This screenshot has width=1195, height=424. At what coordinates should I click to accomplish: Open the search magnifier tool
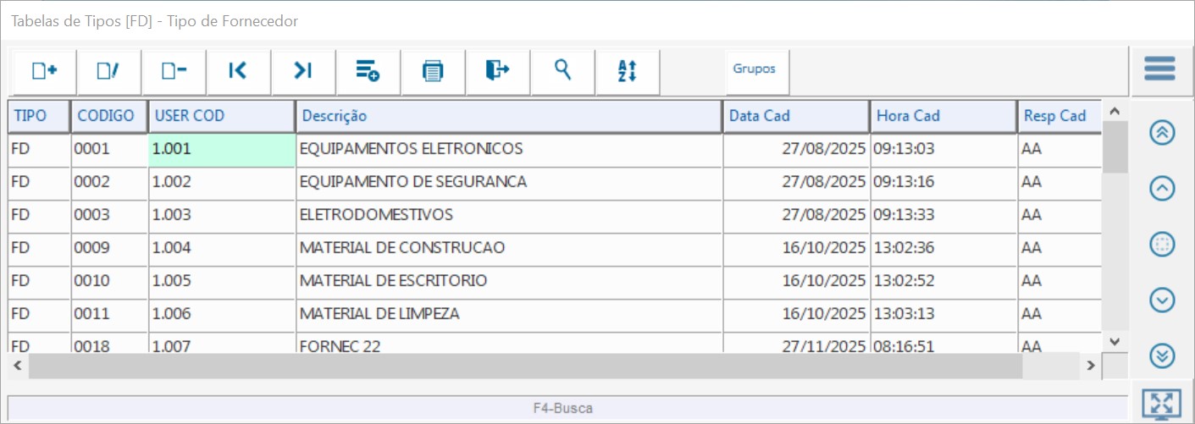(562, 71)
